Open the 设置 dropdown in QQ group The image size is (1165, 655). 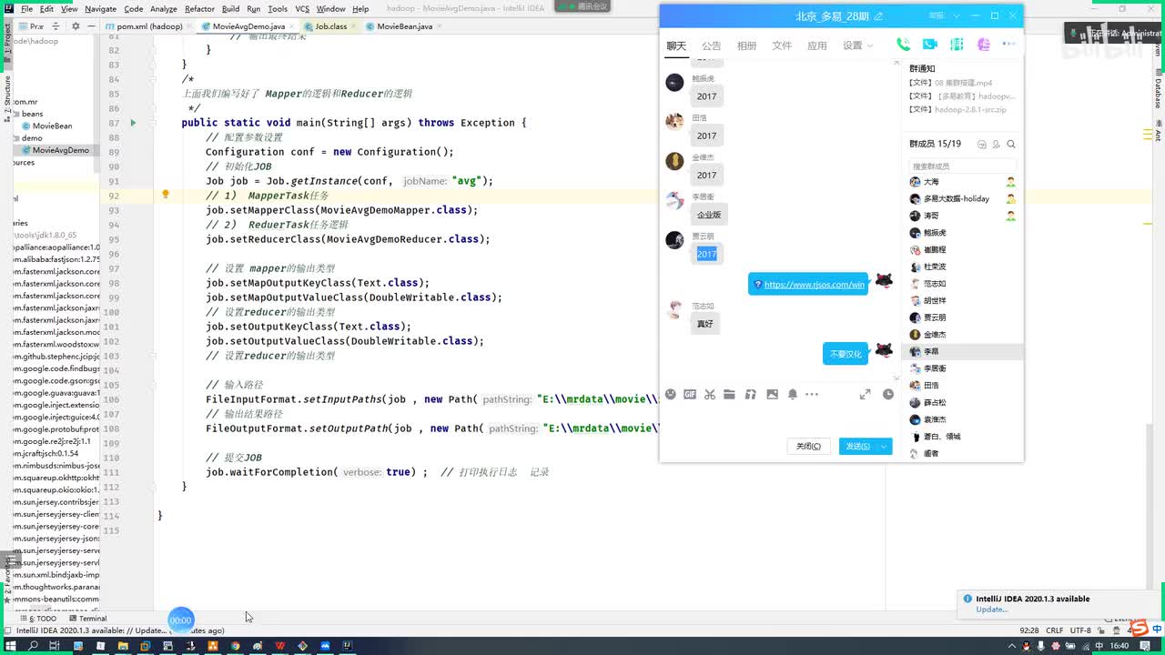coord(857,45)
